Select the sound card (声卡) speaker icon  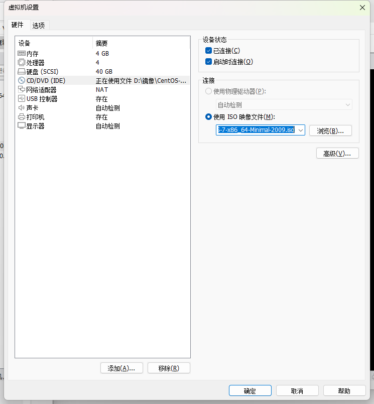(x=22, y=108)
